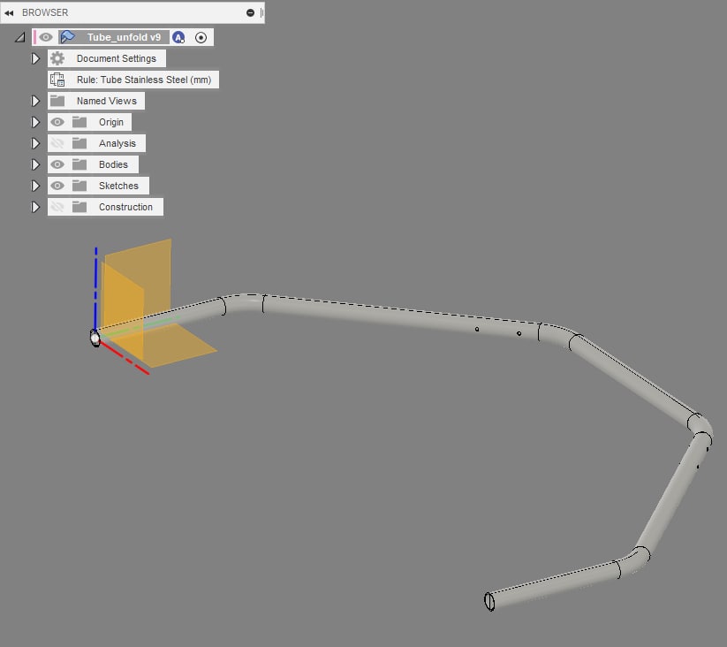The height and width of the screenshot is (647, 727).
Task: Click the Named Views folder icon
Action: (x=57, y=101)
